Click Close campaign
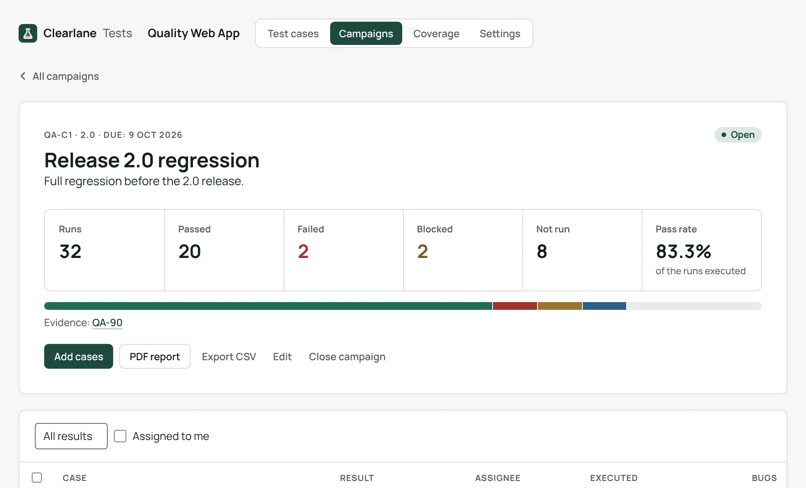Viewport: 806px width, 488px height. tap(347, 356)
